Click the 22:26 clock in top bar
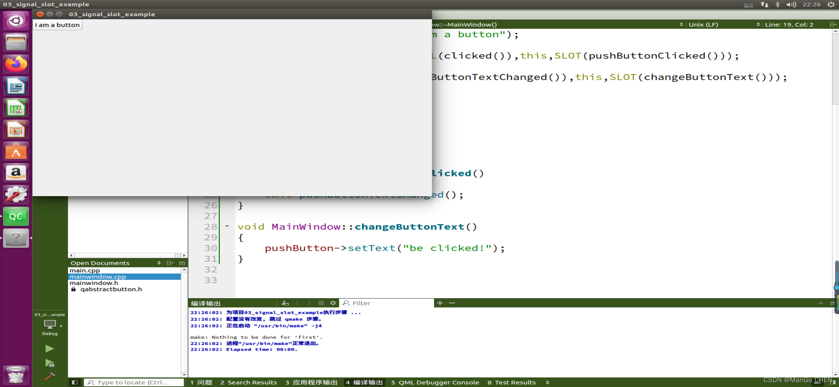The image size is (839, 387). [811, 4]
